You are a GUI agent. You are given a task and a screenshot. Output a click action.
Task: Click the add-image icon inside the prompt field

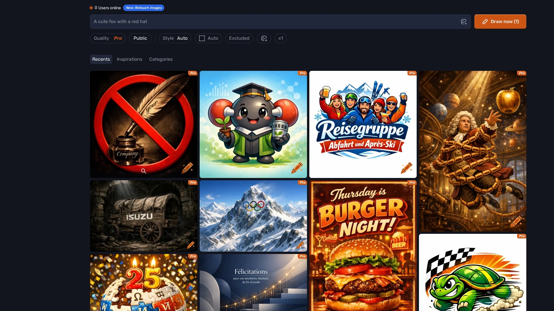[x=464, y=22]
